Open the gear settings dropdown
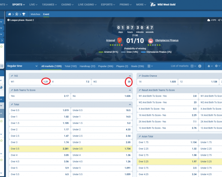The image size is (222, 177). [x=217, y=66]
